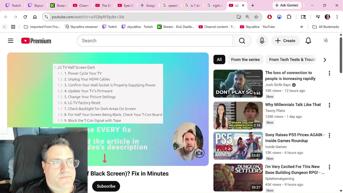The image size is (343, 193).
Task: Open Channel content bookmark
Action: [x=217, y=27]
